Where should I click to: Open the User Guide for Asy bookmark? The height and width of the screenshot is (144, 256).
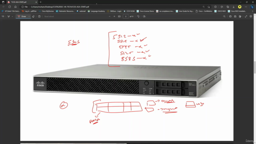[185, 11]
